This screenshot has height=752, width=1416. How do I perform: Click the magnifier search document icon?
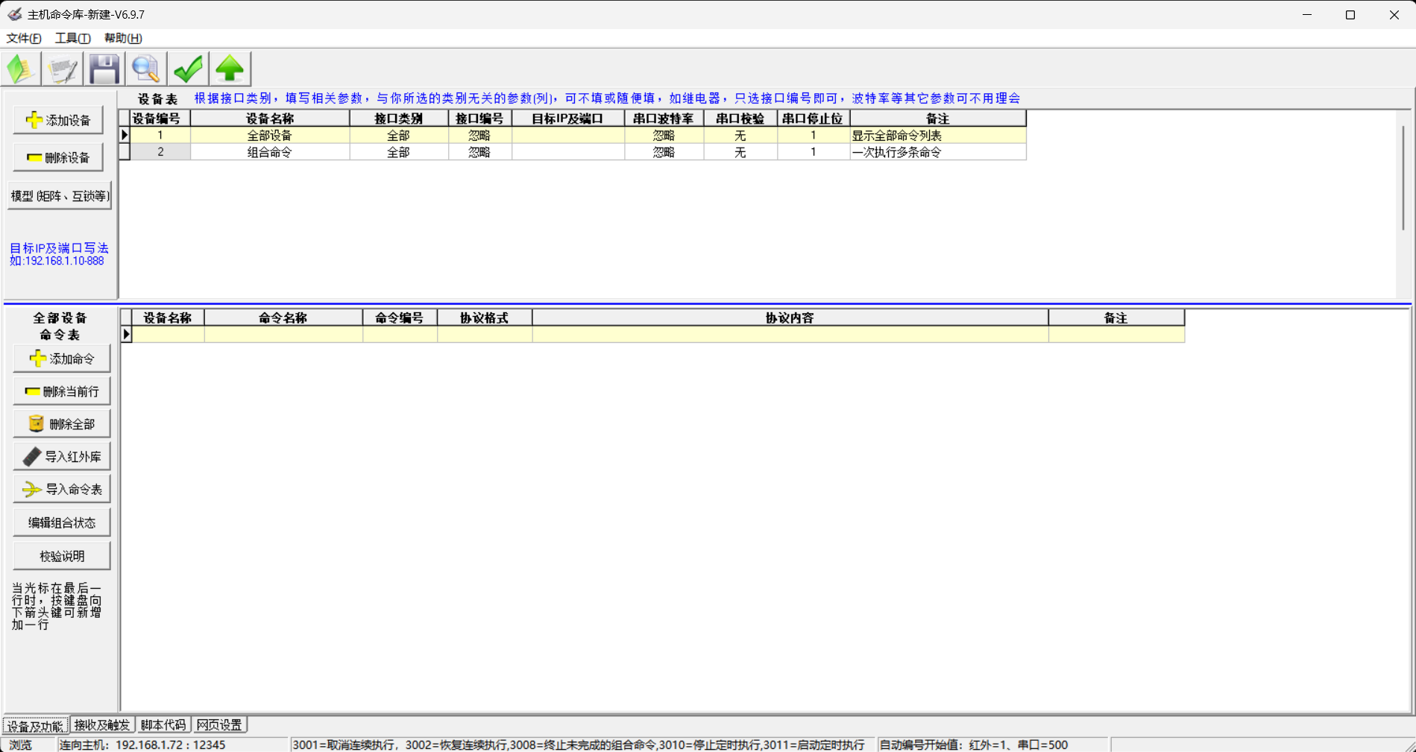click(x=146, y=69)
